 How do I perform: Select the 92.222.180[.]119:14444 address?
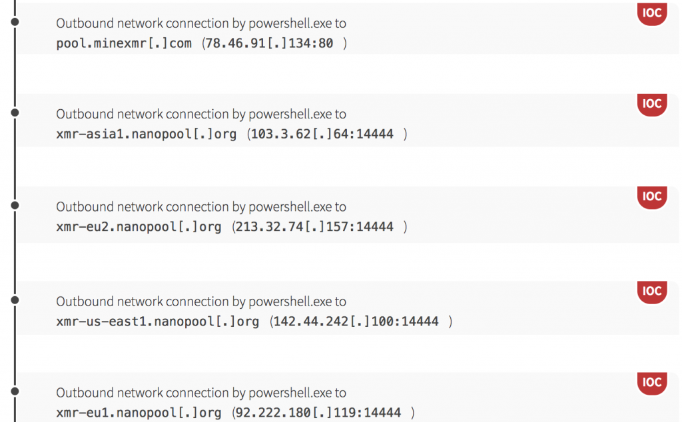320,413
